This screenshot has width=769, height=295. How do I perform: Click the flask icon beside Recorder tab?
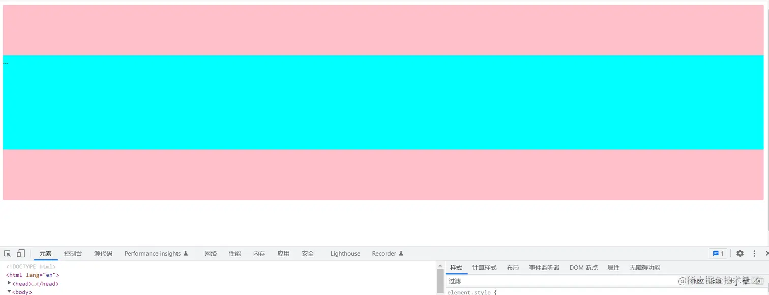point(401,253)
